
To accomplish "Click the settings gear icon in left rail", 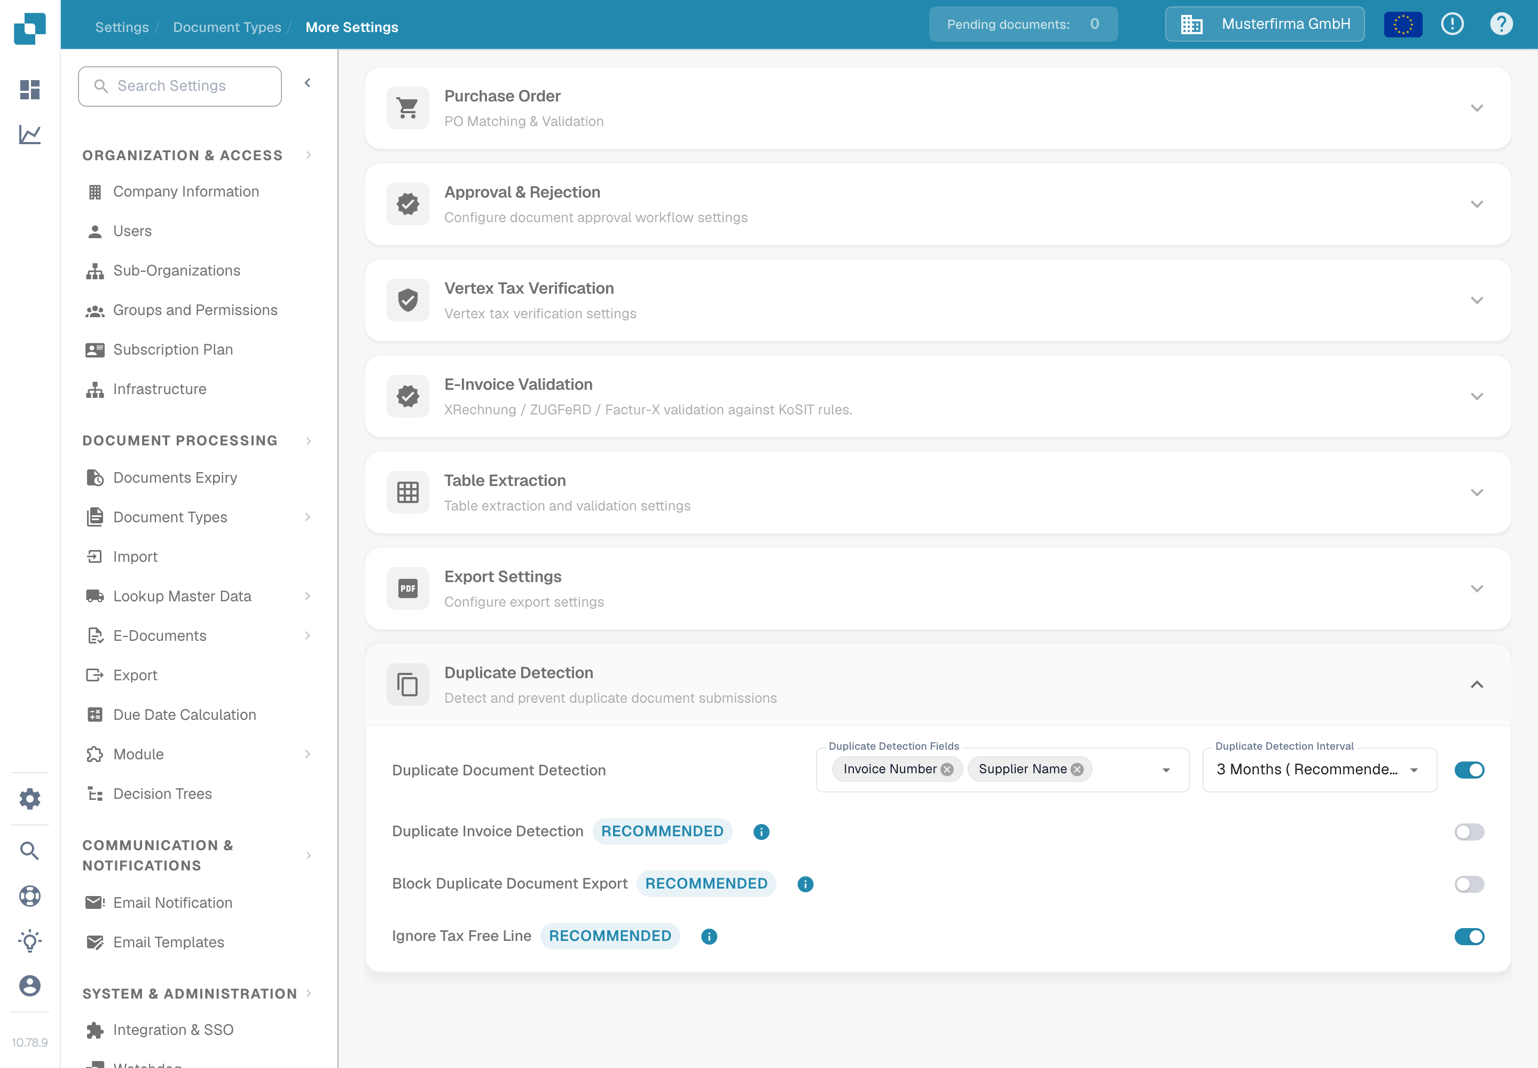I will click(29, 798).
